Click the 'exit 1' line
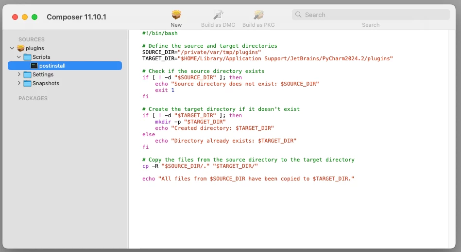 click(165, 90)
